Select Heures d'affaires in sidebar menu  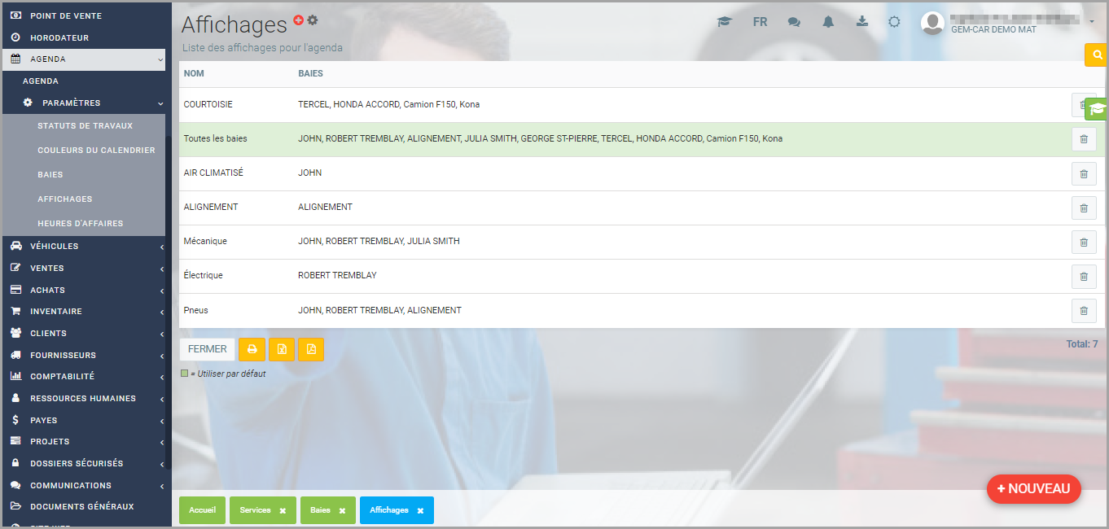(x=80, y=223)
